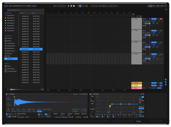Click the Set locator button
This screenshot has height=127, width=171.
(133, 14)
